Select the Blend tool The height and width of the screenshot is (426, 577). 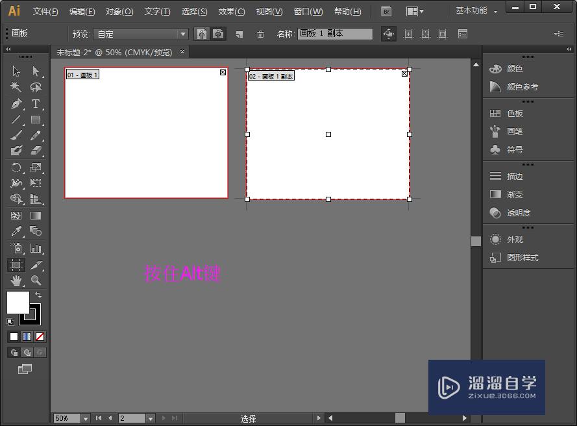click(36, 231)
